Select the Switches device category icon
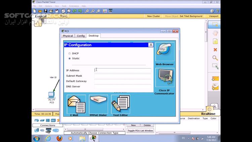 pyautogui.click(x=42, y=120)
